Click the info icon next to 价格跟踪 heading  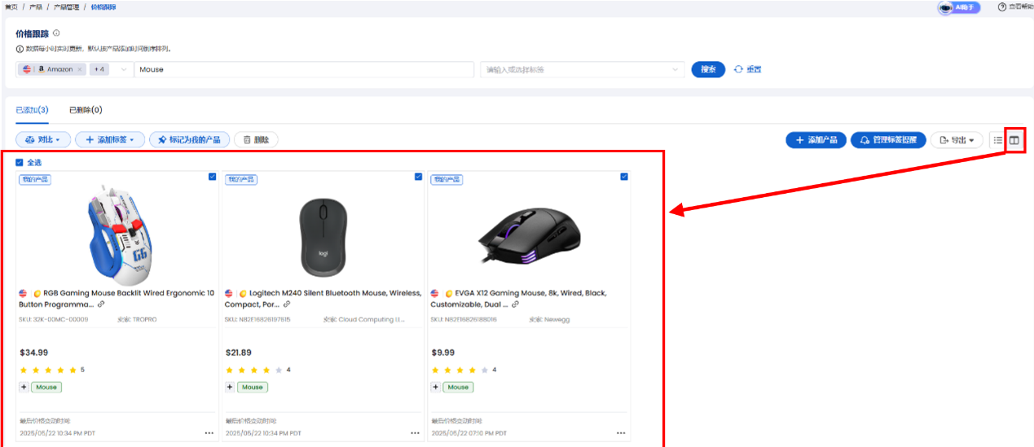click(56, 33)
